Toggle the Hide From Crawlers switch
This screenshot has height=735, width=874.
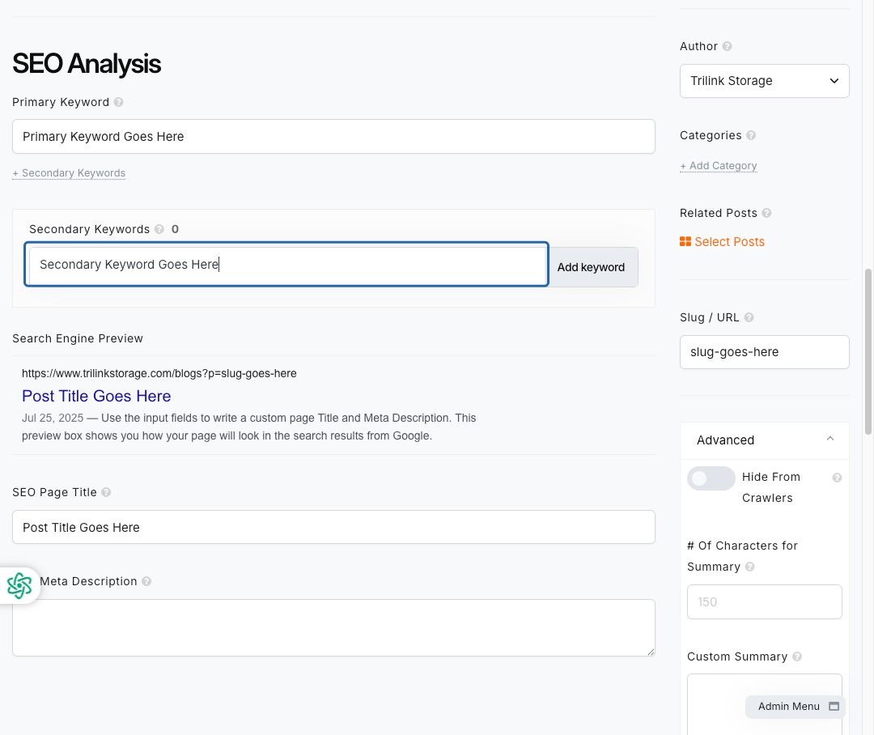pos(711,478)
